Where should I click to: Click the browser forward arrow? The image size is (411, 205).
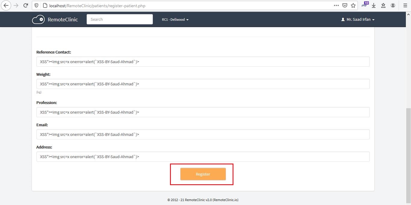16,5
